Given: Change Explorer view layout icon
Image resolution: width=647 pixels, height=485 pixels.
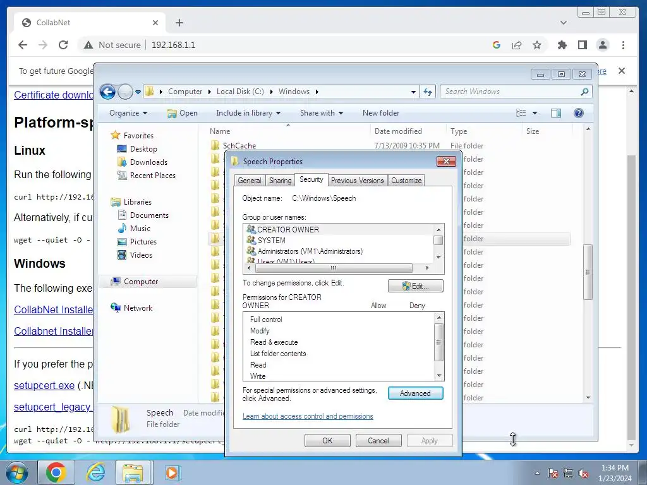Looking at the screenshot, I should 521,113.
